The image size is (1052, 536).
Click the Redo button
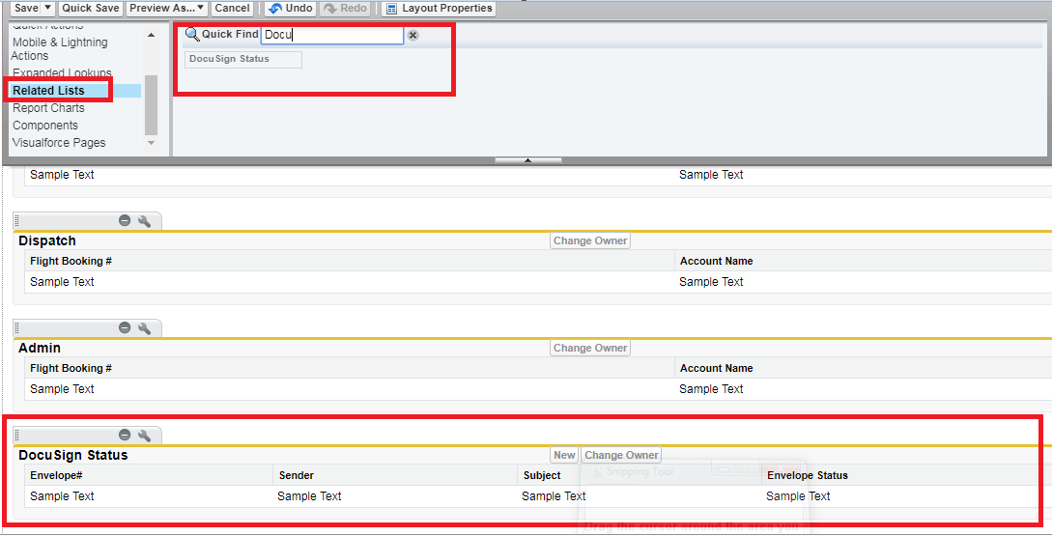pos(346,8)
